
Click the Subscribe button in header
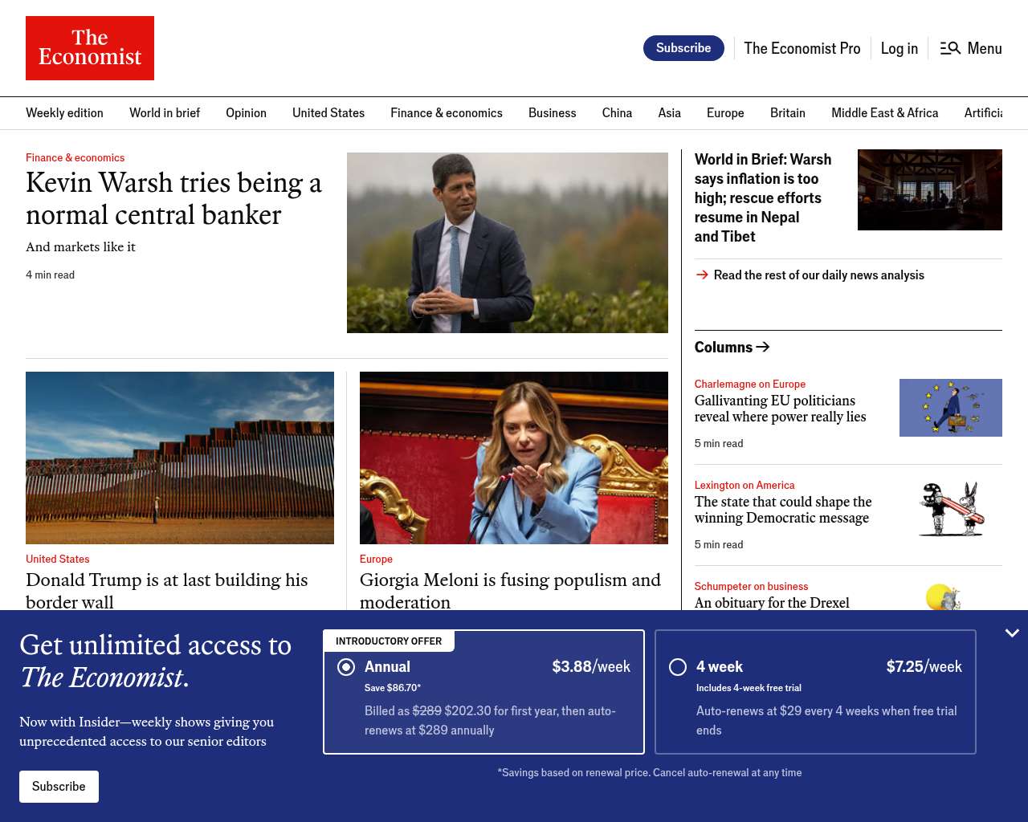tap(683, 48)
